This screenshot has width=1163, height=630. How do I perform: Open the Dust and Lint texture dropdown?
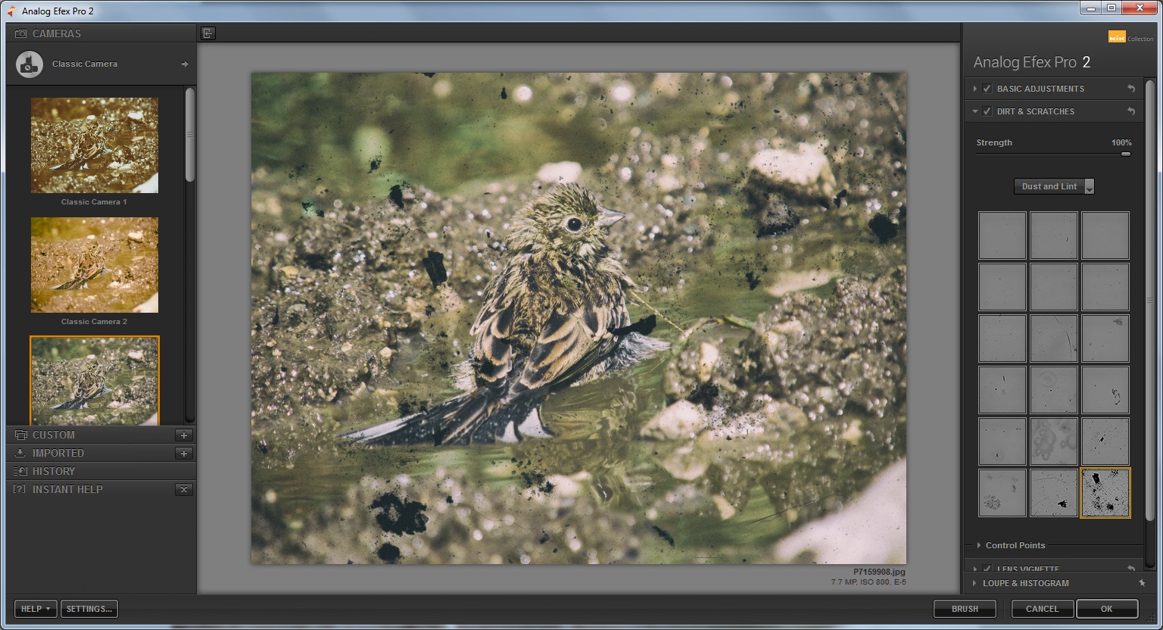(1054, 186)
